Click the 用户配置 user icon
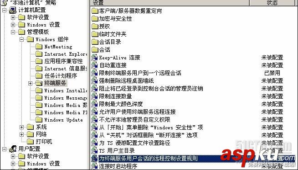Screen dimensions: 298x170 (x=13, y=149)
